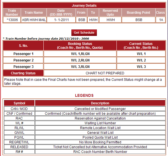The width and height of the screenshot is (168, 156).
Task: Click the Pooled Quota Wait List description
Action: (100, 137)
